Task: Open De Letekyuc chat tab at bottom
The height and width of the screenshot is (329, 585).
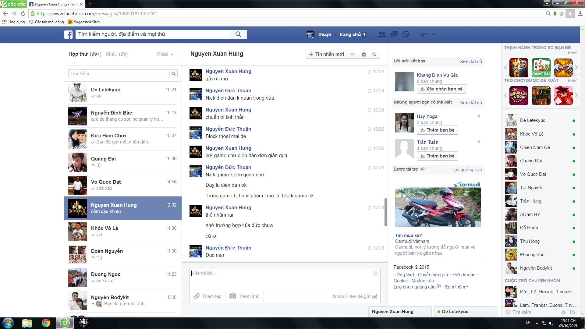Action: pyautogui.click(x=466, y=312)
